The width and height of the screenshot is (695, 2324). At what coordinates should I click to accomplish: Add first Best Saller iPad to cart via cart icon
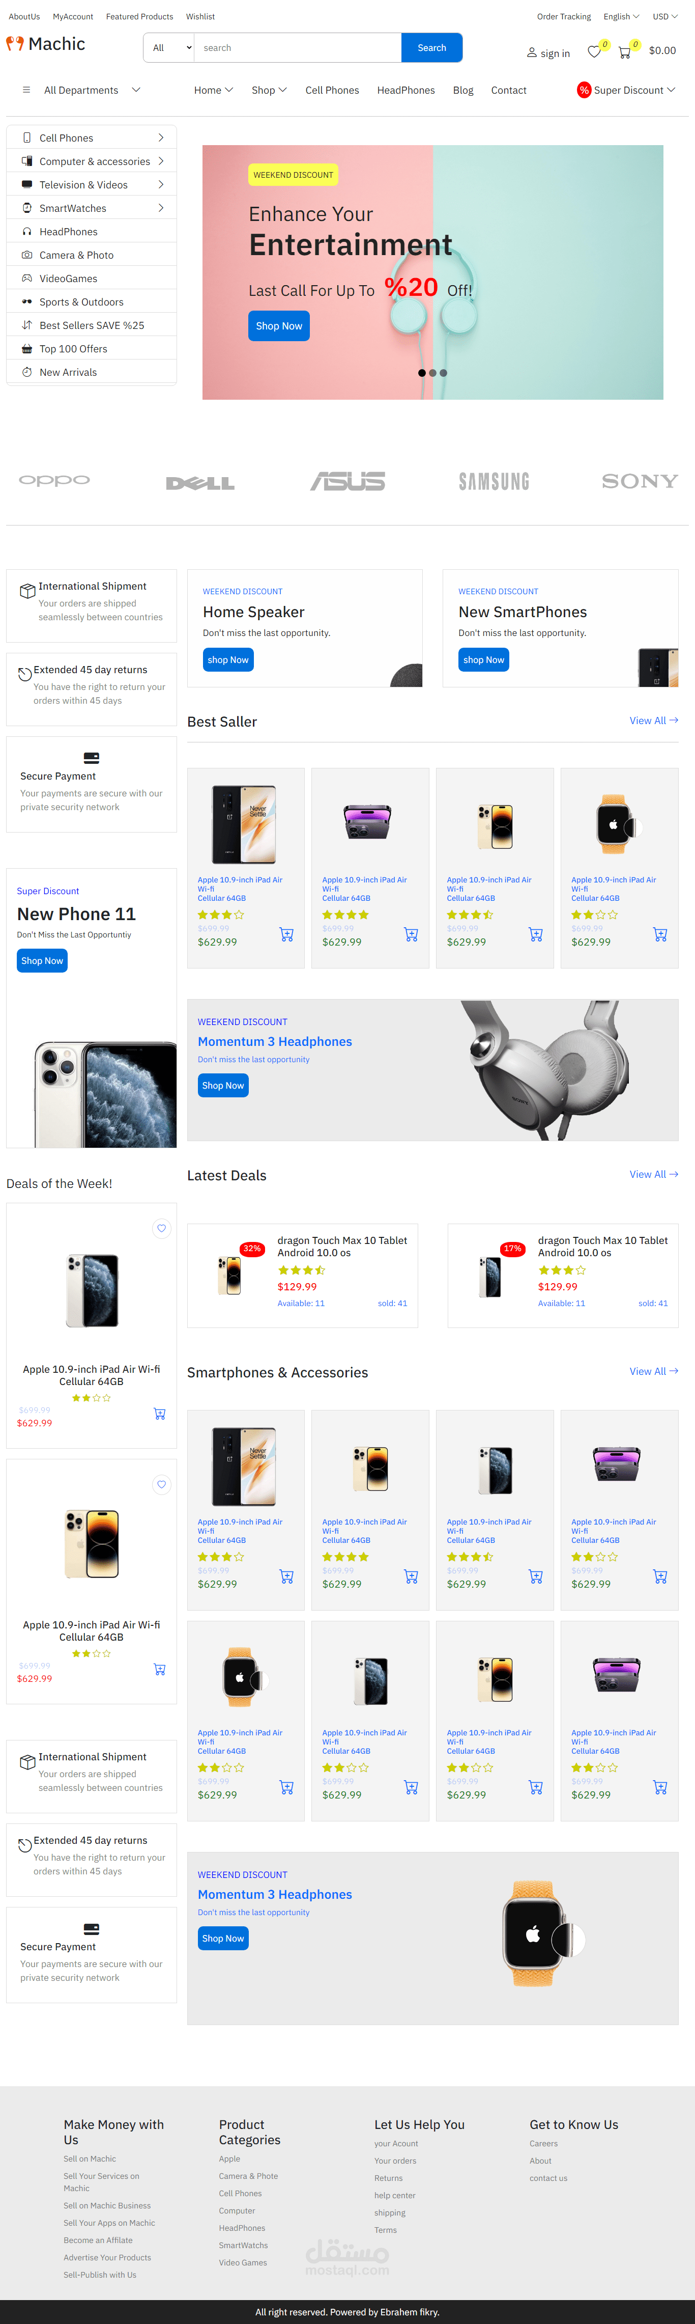pyautogui.click(x=286, y=935)
